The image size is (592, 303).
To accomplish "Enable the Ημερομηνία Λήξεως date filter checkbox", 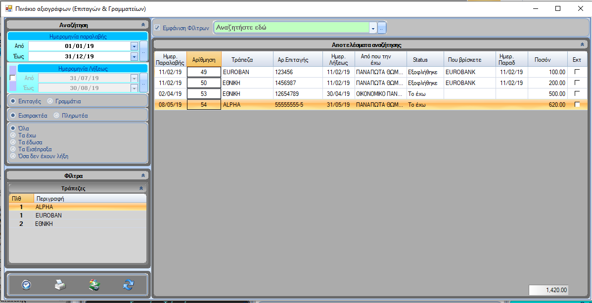I will (13, 78).
